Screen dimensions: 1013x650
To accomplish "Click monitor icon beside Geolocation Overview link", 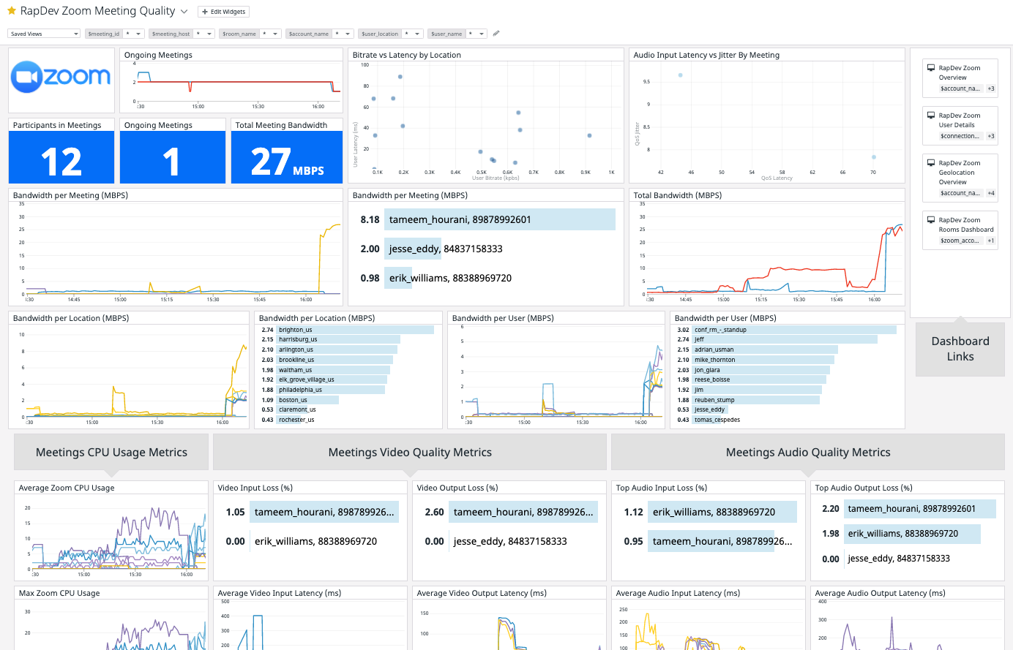I will (931, 163).
